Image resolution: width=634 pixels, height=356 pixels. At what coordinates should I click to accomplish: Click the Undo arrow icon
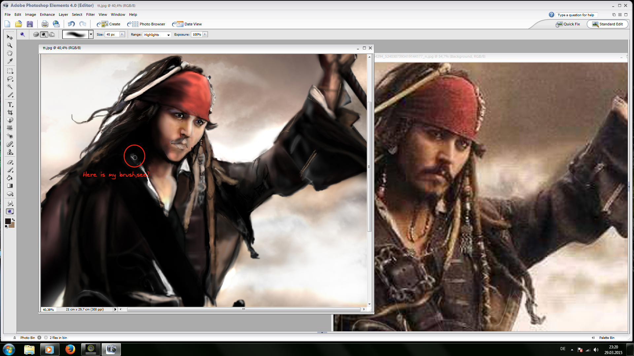71,24
